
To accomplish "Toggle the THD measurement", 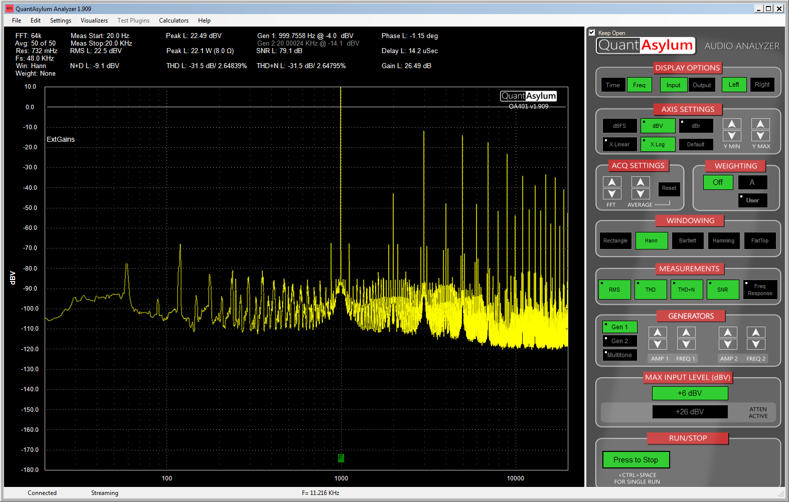I will tap(651, 290).
